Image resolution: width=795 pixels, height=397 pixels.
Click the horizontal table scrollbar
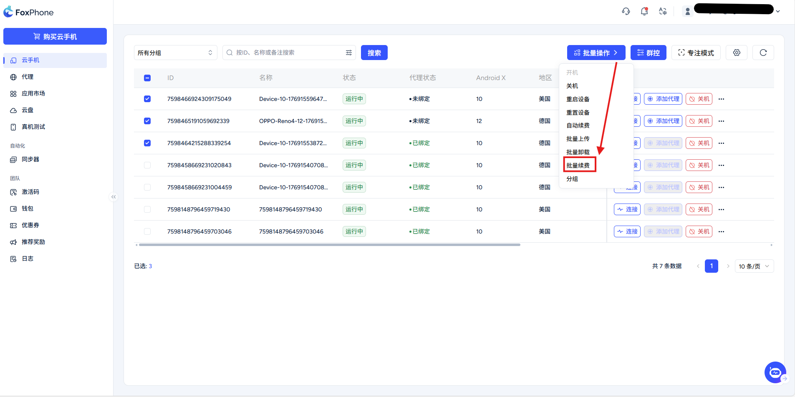point(329,245)
